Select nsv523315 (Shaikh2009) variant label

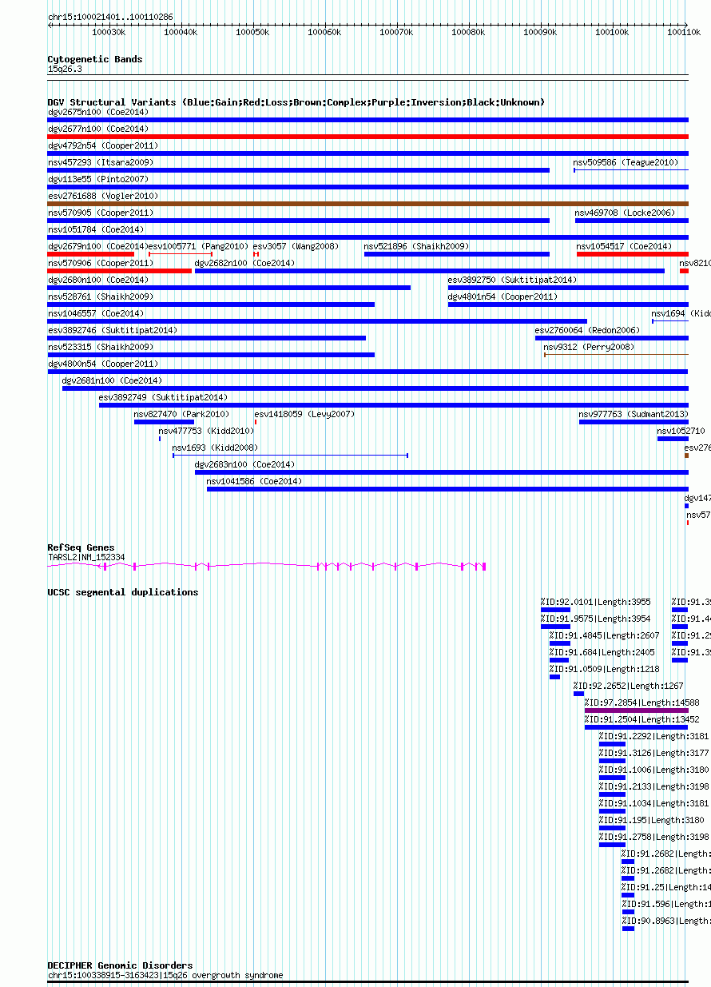[x=101, y=347]
